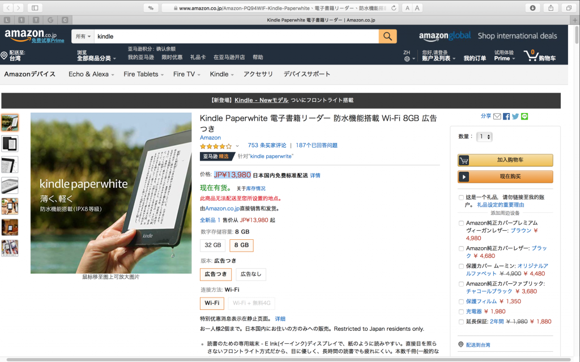Open the デバイスサポート menu item
Screen dimensions: 580x362
pos(306,74)
